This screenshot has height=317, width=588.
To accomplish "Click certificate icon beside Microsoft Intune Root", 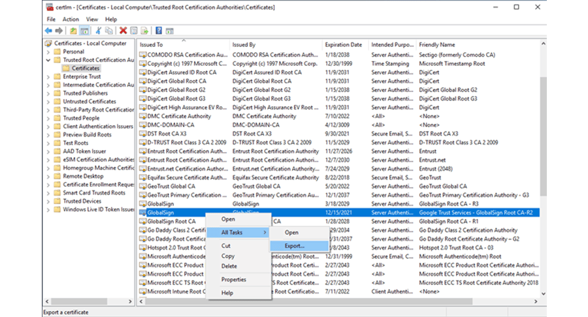I will pyautogui.click(x=142, y=292).
